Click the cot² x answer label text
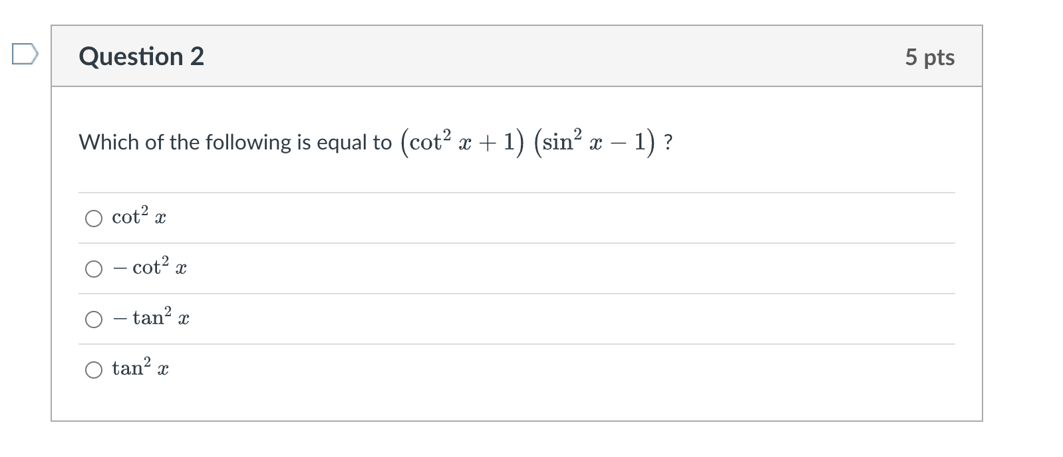1063x457 pixels. pos(137,216)
